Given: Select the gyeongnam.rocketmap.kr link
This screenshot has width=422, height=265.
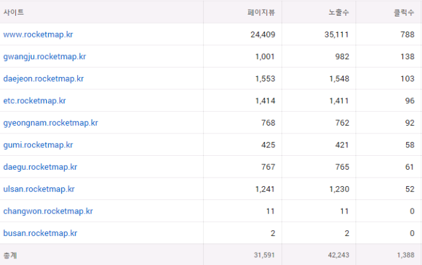Looking at the screenshot, I should coord(50,122).
